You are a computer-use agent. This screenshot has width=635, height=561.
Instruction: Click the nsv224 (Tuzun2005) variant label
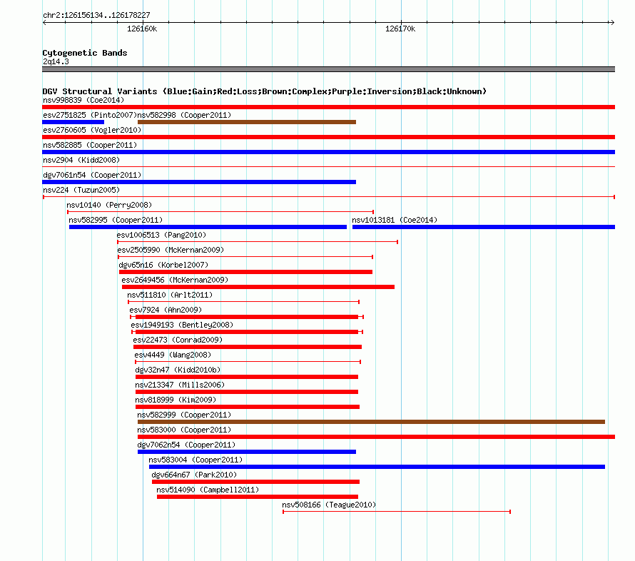[x=81, y=190]
